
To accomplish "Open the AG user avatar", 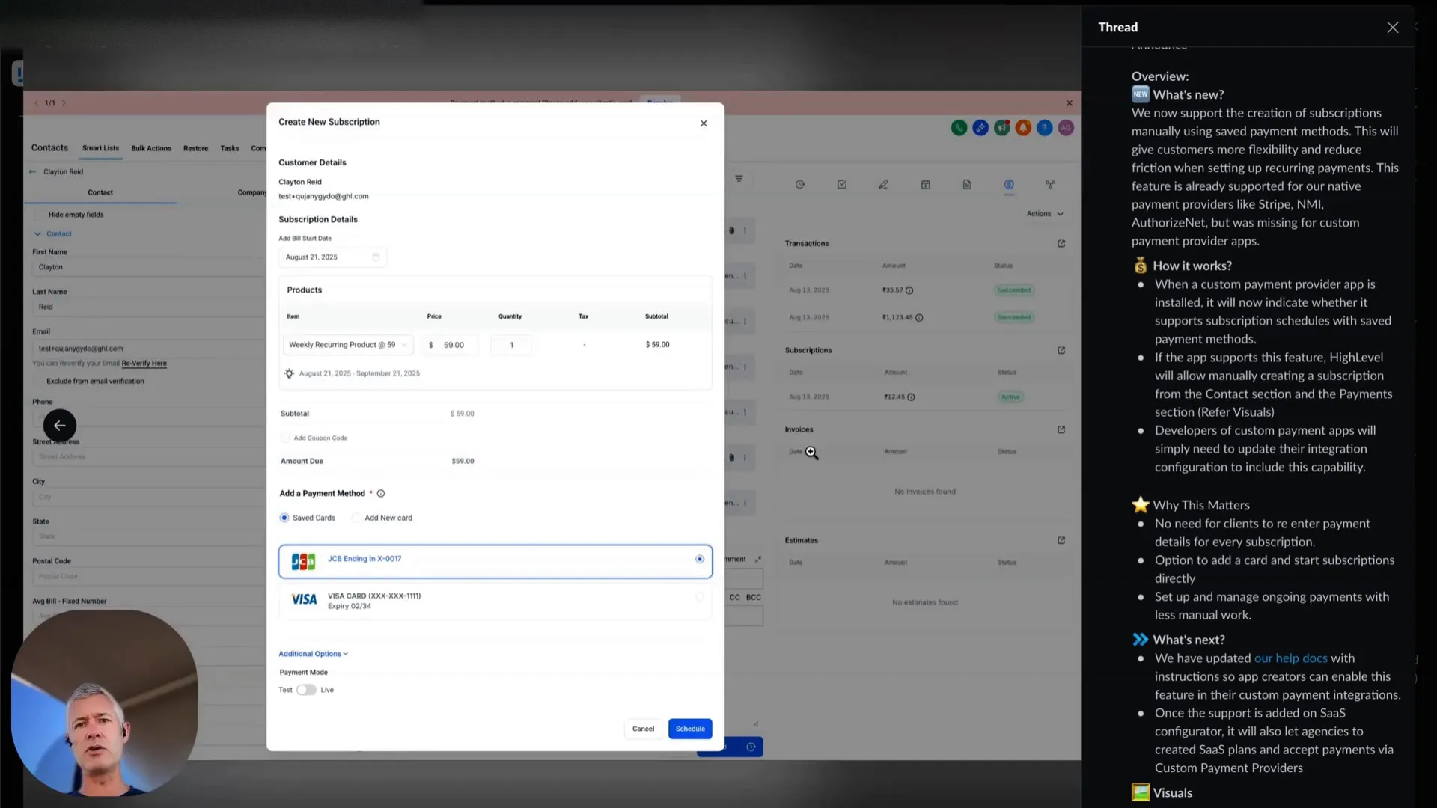I will 1066,128.
